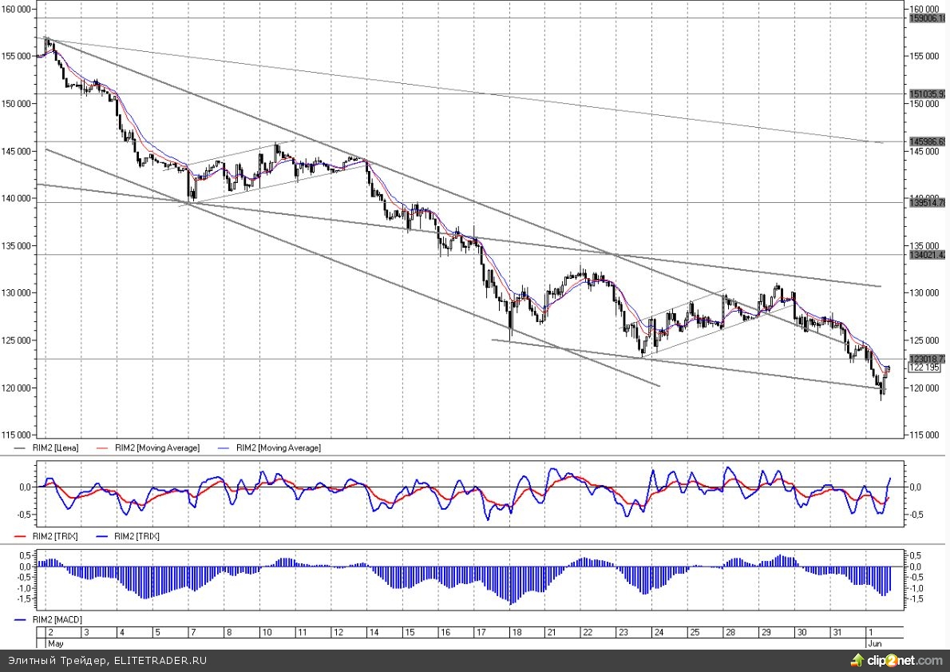
Task: Click the 145986 level price tag
Action: (927, 141)
